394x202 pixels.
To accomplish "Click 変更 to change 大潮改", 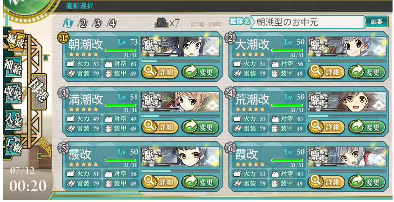I will coord(367,73).
